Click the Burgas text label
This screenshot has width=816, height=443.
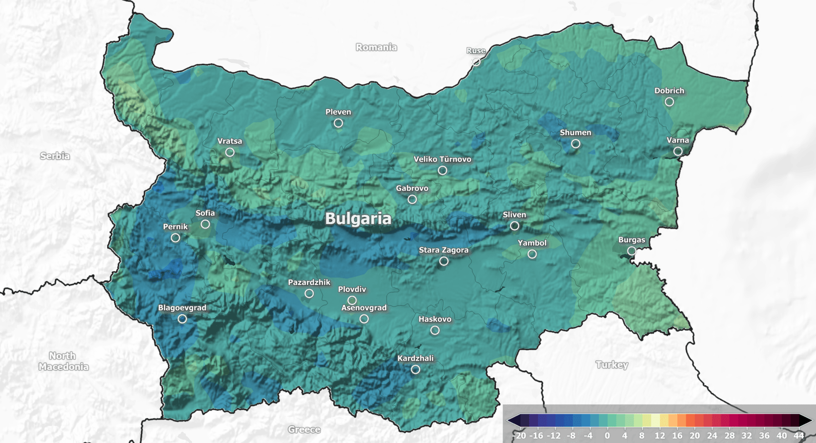tap(632, 240)
